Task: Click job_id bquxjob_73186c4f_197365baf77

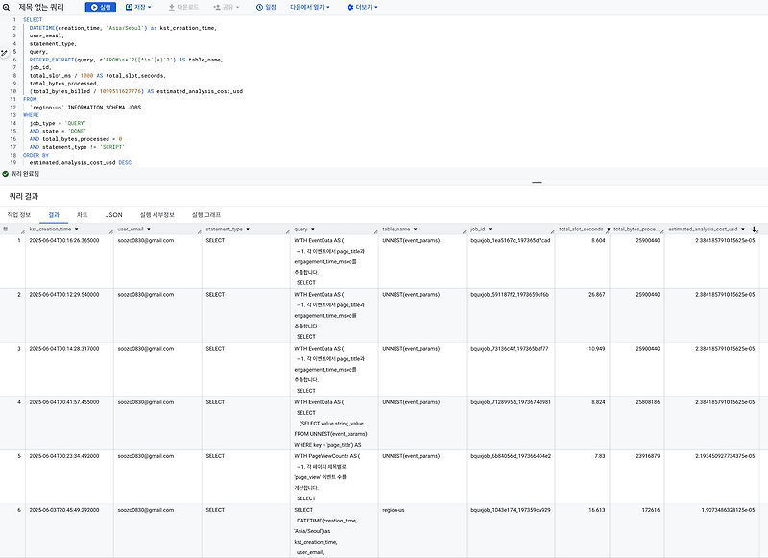Action: pyautogui.click(x=510, y=349)
